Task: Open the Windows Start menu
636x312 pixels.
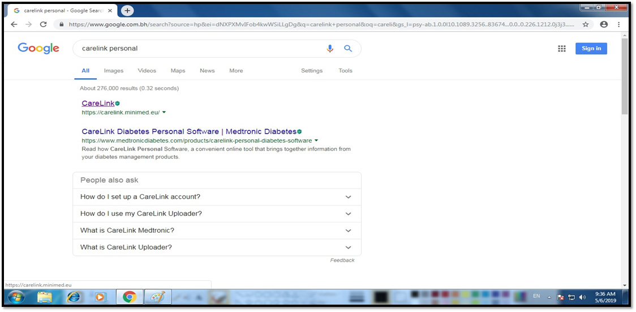Action: coord(15,297)
